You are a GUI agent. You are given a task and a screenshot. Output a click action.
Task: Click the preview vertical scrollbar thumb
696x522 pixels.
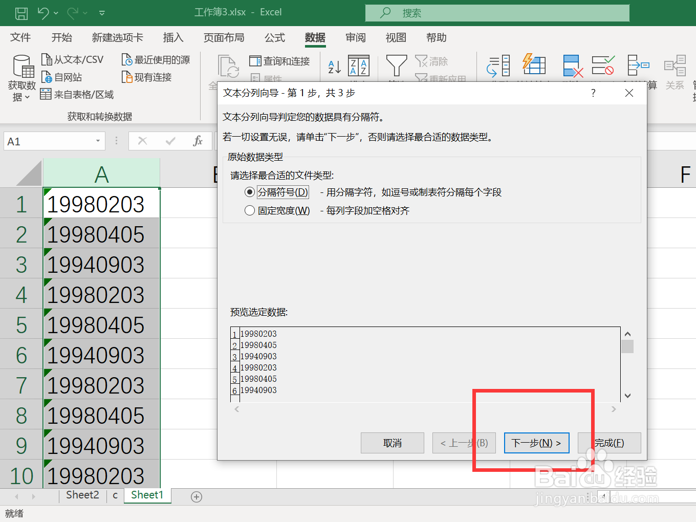(627, 346)
